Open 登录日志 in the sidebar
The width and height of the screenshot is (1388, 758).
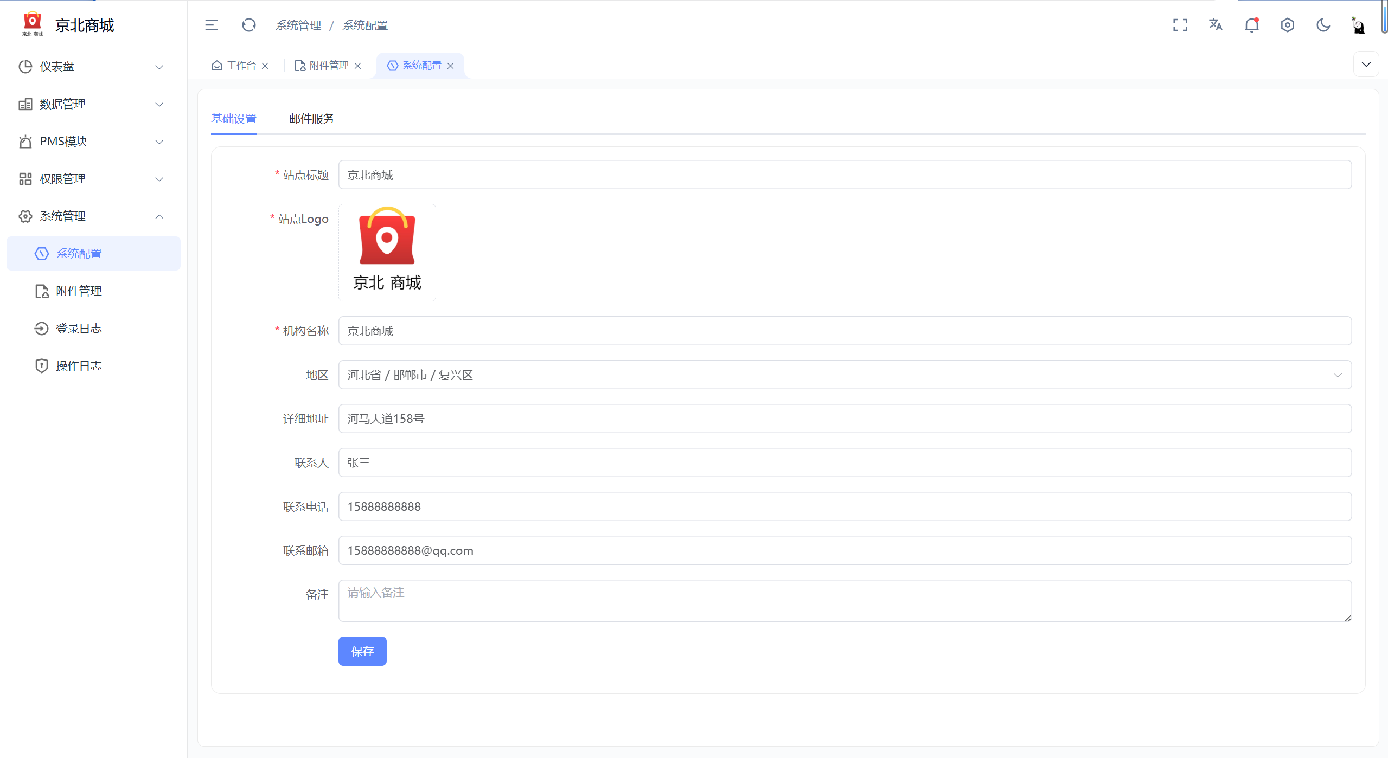(x=79, y=329)
